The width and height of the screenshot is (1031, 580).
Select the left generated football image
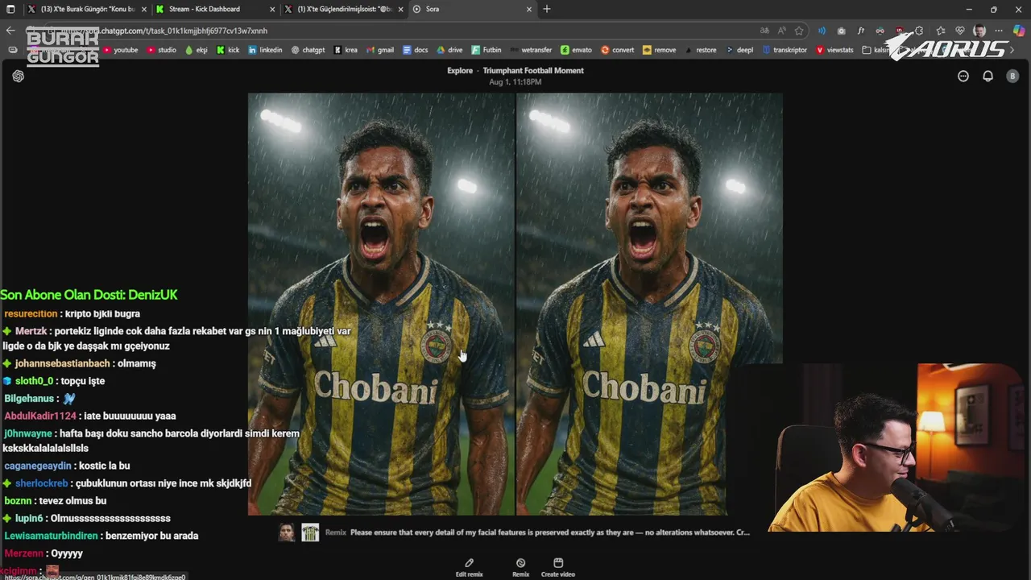(x=381, y=304)
